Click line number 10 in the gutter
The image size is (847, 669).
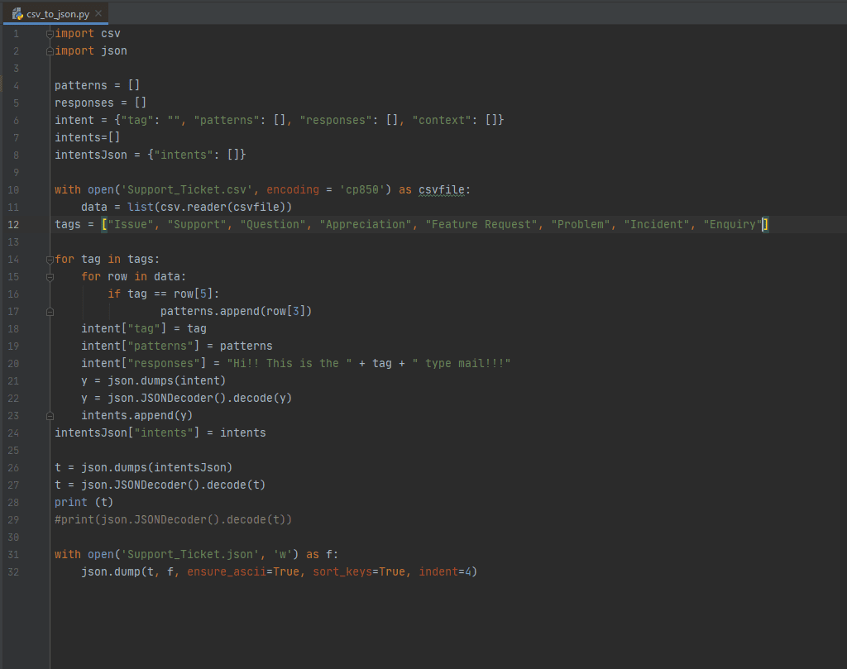coord(14,190)
